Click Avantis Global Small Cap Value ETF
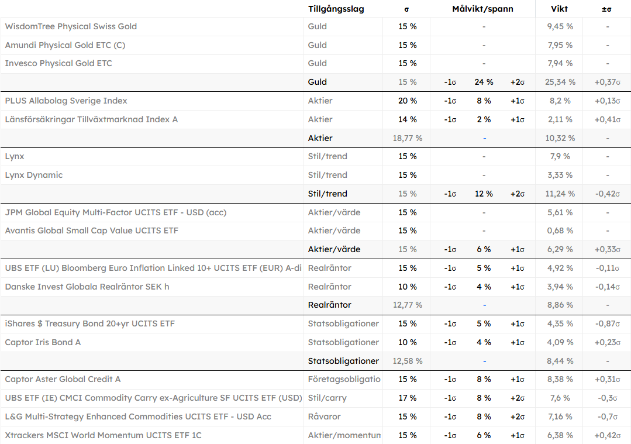 [92, 230]
